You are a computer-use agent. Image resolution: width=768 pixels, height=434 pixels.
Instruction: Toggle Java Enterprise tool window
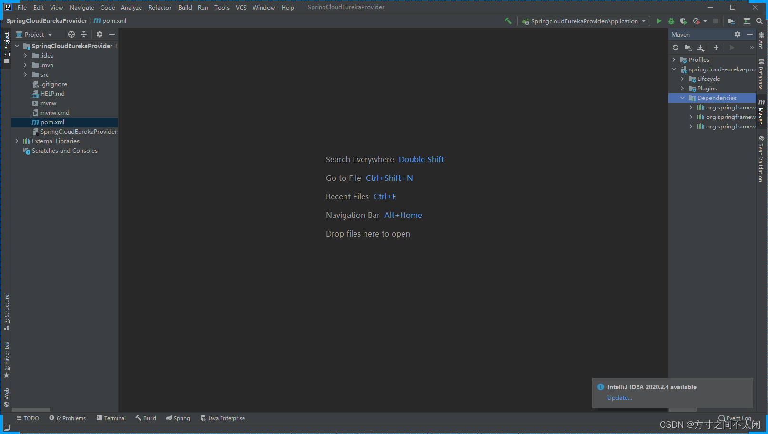pyautogui.click(x=222, y=418)
